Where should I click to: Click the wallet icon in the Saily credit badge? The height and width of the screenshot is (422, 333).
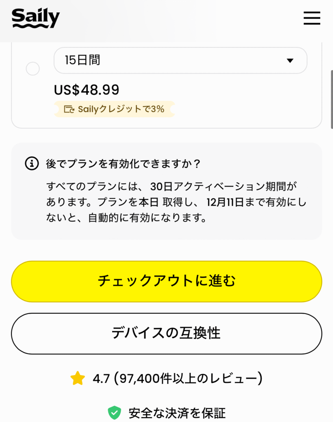tap(69, 109)
